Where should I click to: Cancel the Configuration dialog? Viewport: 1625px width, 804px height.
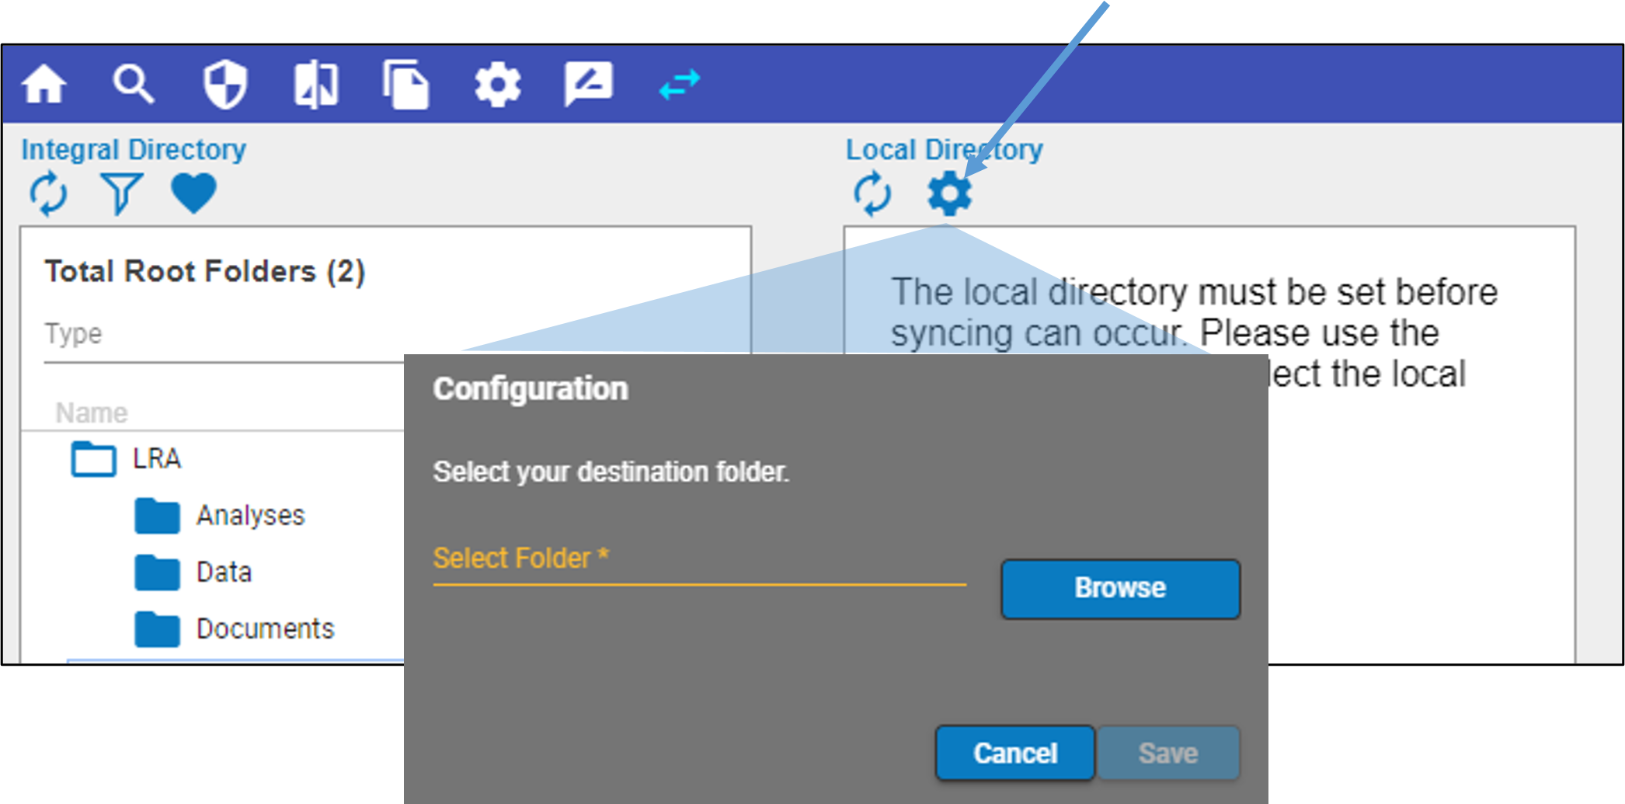click(1014, 753)
